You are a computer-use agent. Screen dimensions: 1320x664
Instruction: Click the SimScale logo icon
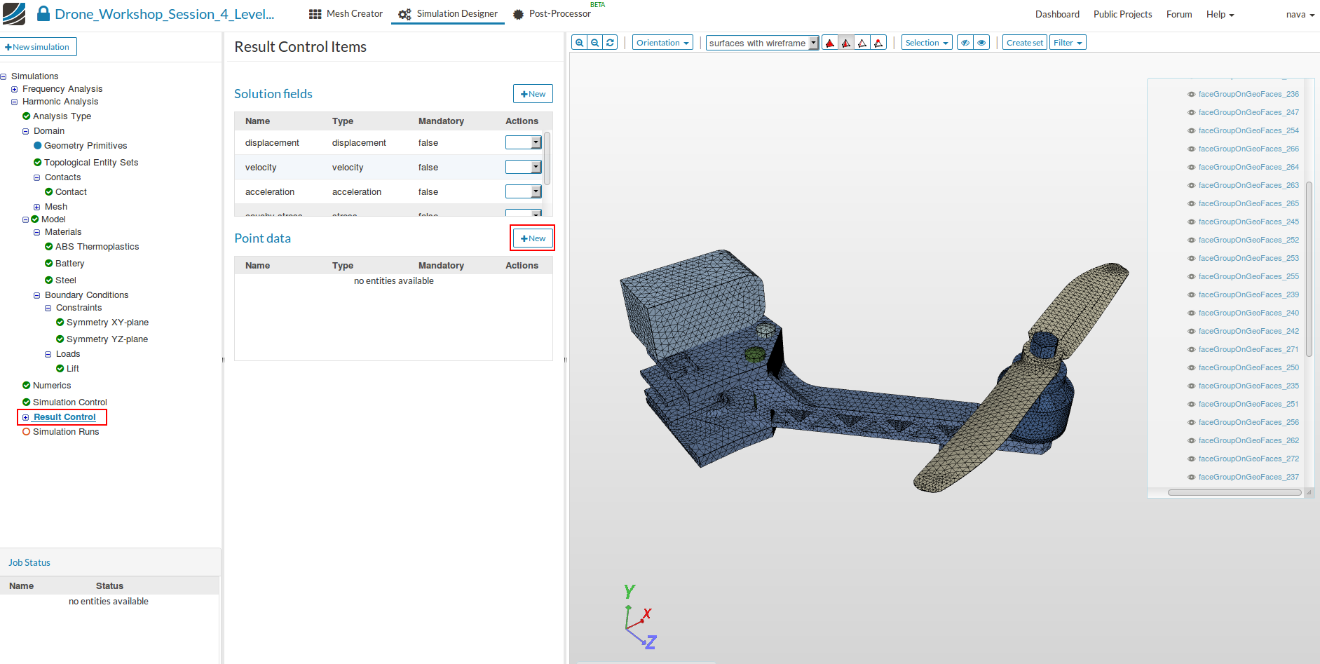[x=14, y=14]
